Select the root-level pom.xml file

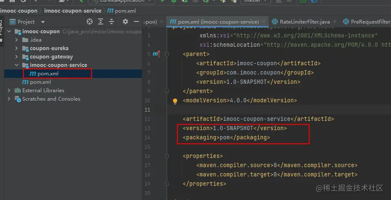click(x=73, y=82)
